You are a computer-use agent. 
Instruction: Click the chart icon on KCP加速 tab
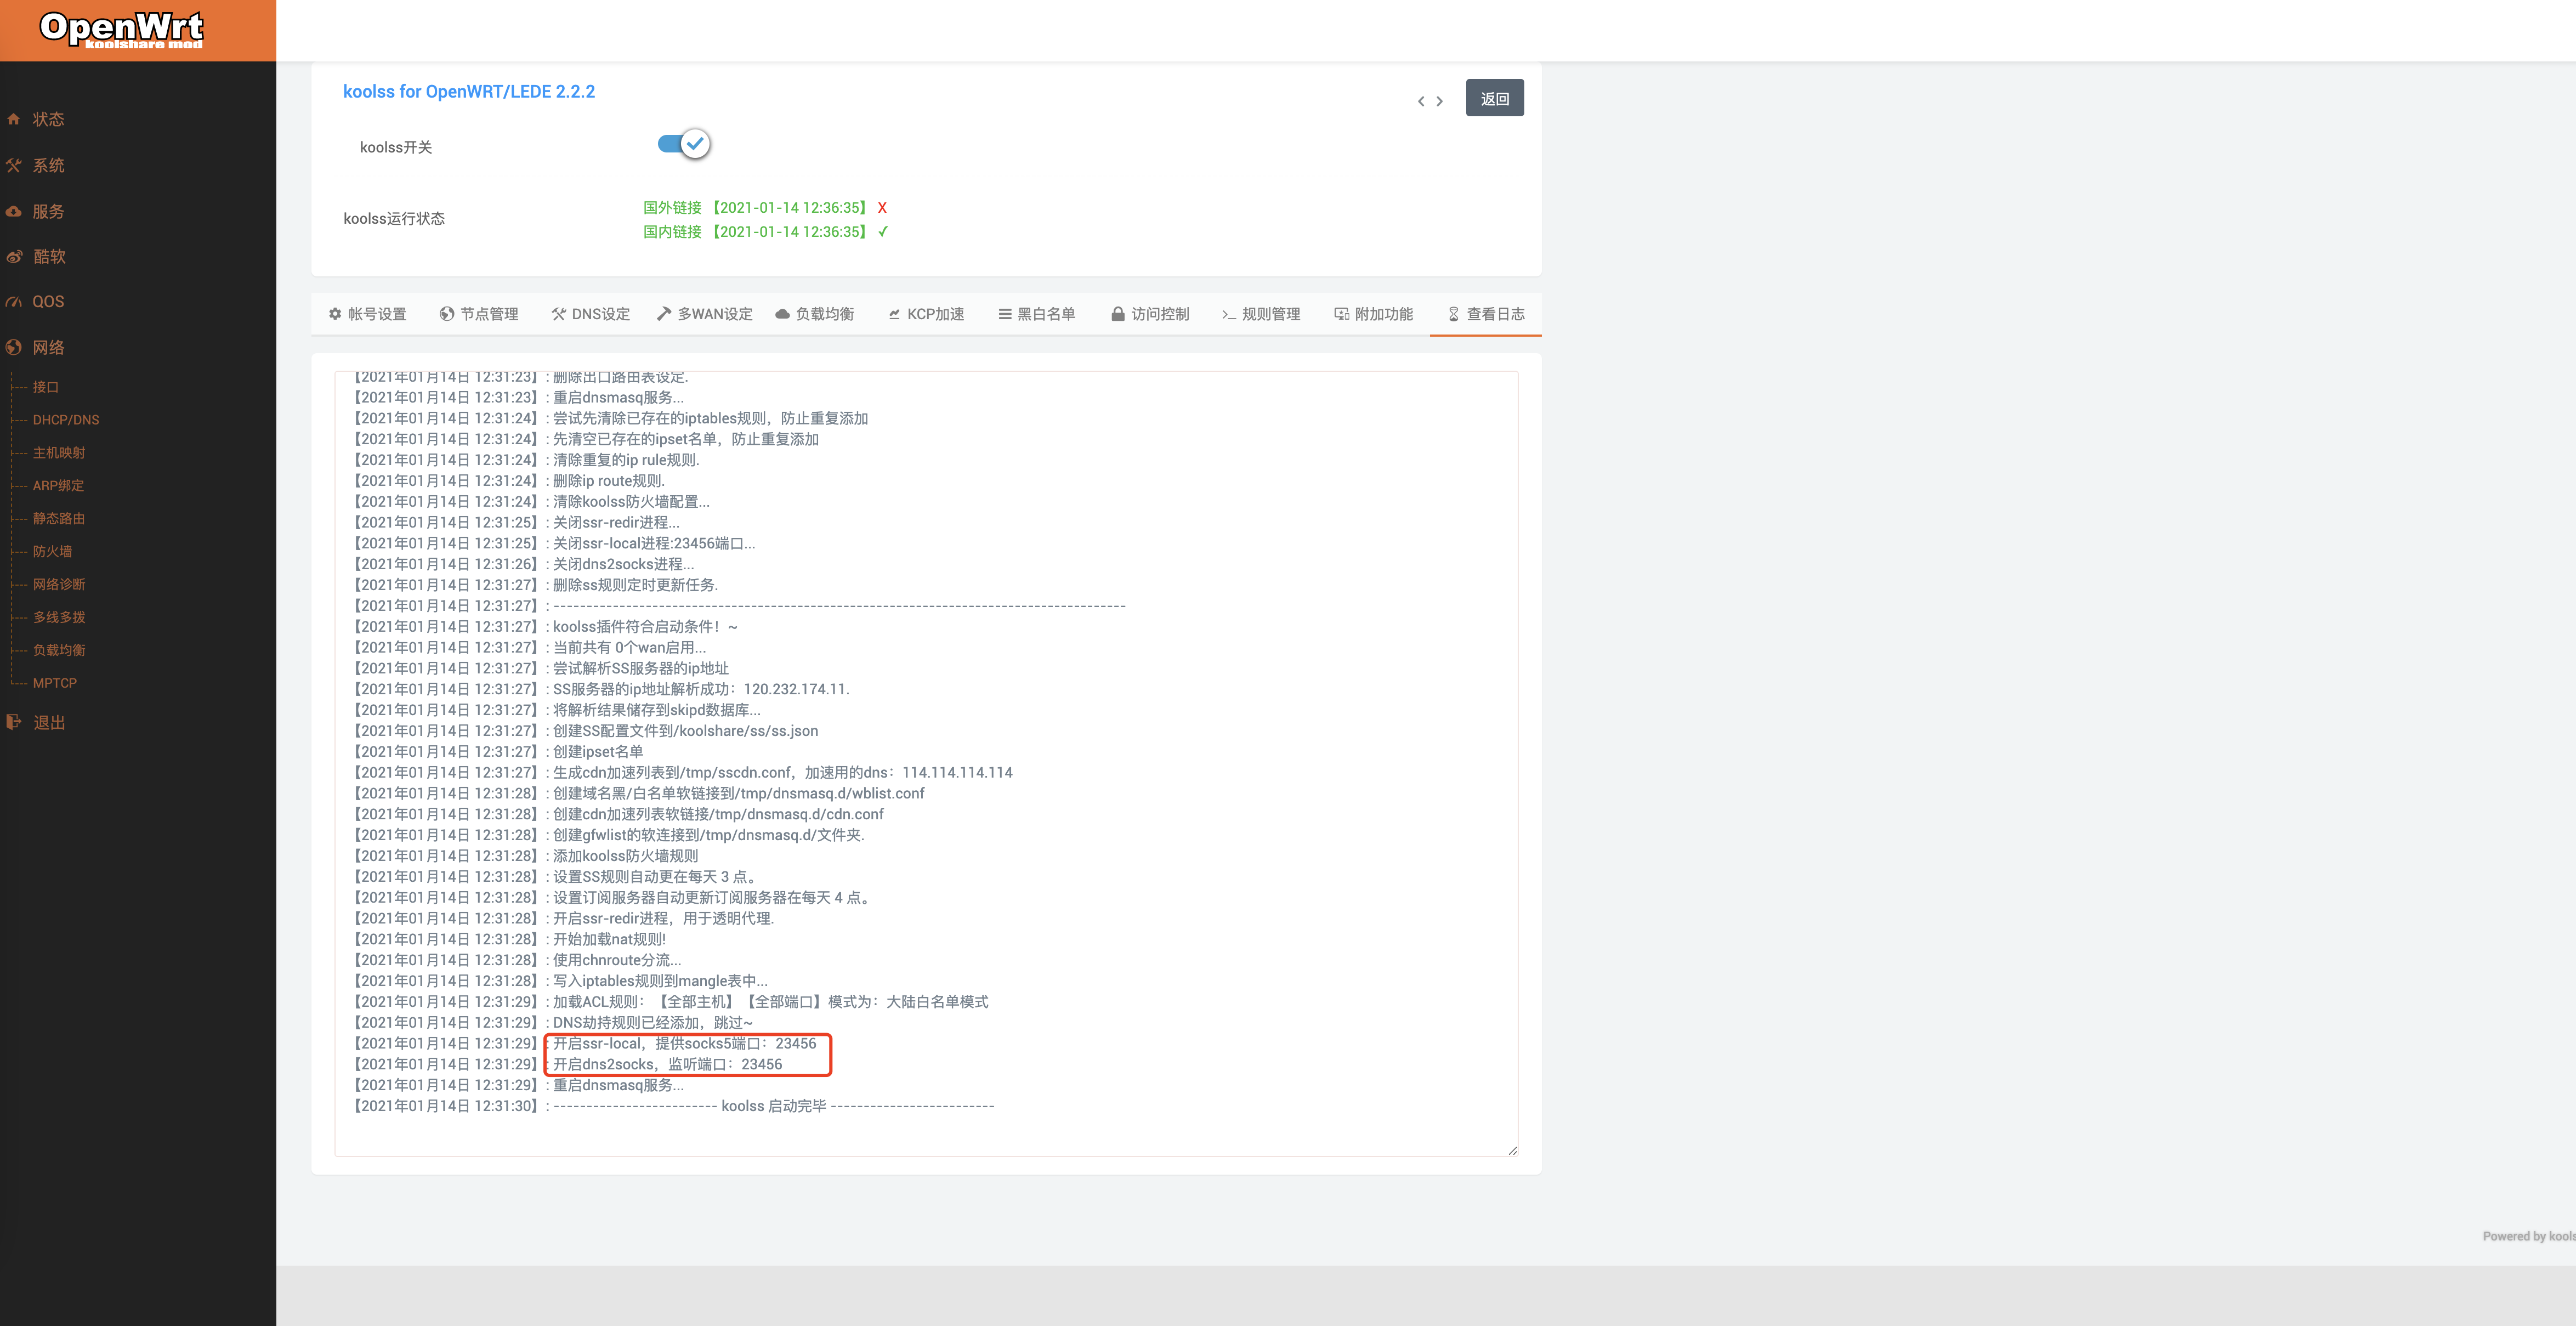click(894, 314)
